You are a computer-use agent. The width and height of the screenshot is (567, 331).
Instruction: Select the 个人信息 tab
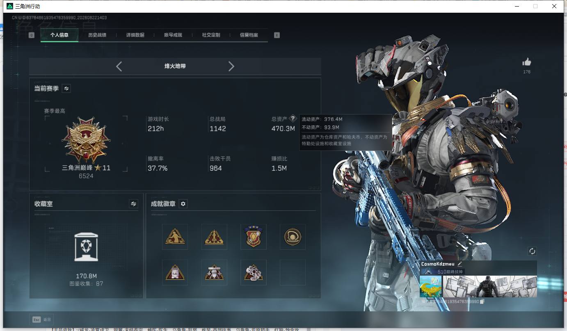(59, 35)
